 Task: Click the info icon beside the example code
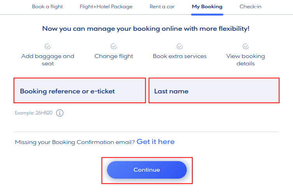tap(60, 113)
